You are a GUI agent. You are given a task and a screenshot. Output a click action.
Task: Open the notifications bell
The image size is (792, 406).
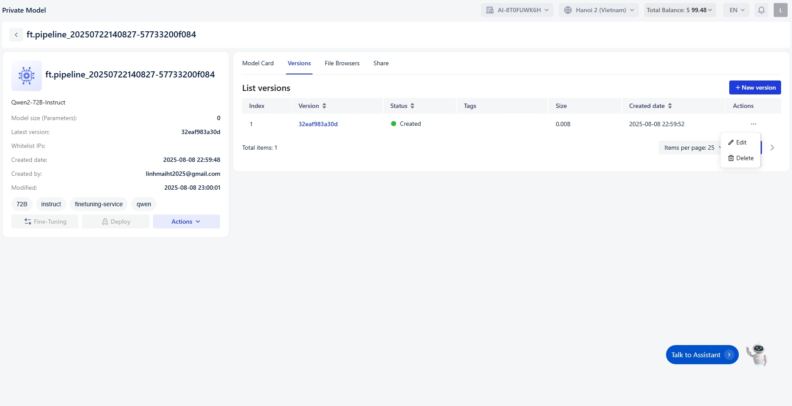pyautogui.click(x=761, y=10)
